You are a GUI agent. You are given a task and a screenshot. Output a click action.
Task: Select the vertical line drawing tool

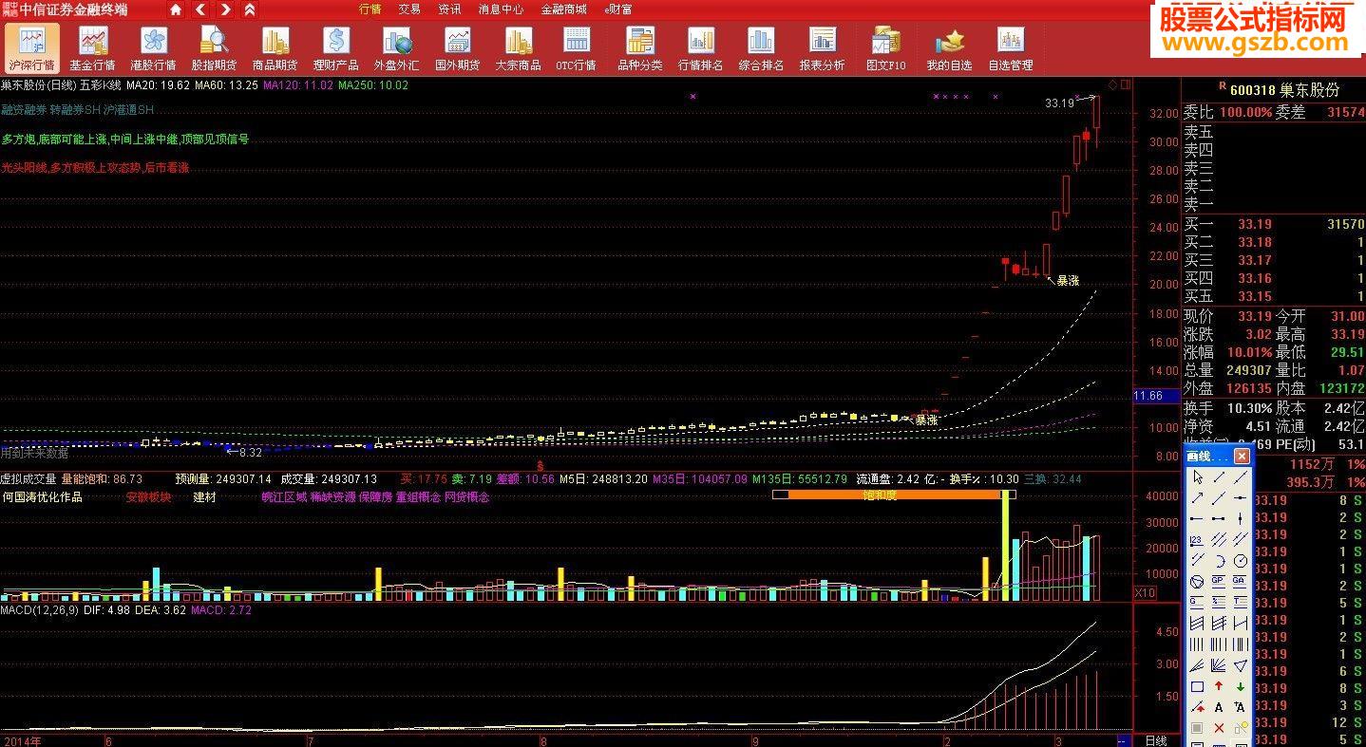1241,517
